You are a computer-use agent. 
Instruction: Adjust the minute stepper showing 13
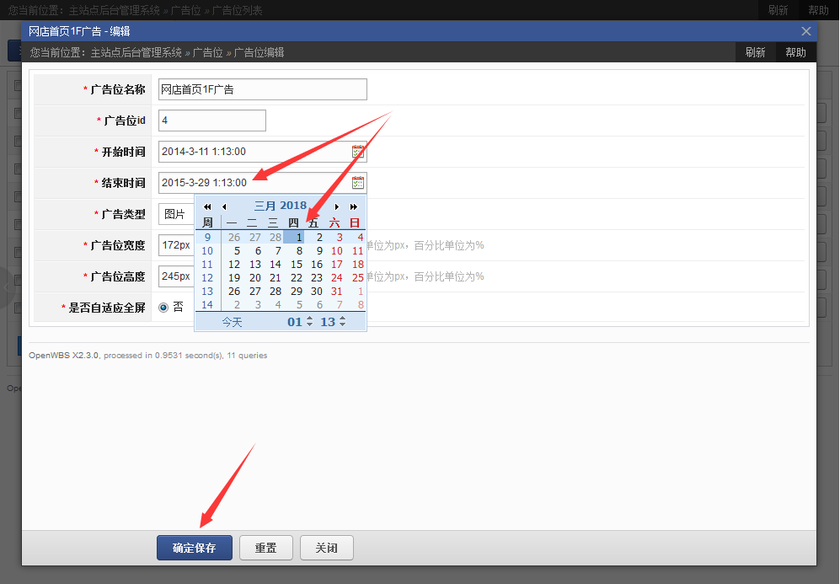point(342,322)
